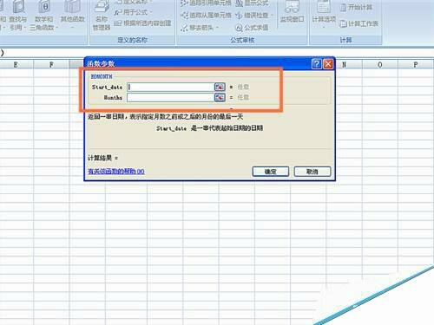The image size is (434, 325).
Task: Click Calculate Now (开始计算)
Action: (356, 8)
